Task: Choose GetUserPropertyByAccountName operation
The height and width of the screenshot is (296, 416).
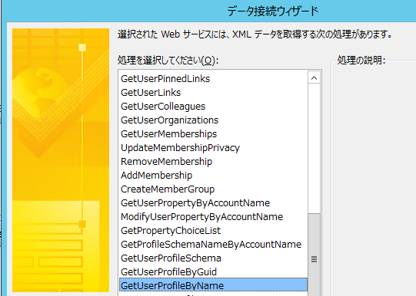Action: pos(213,202)
